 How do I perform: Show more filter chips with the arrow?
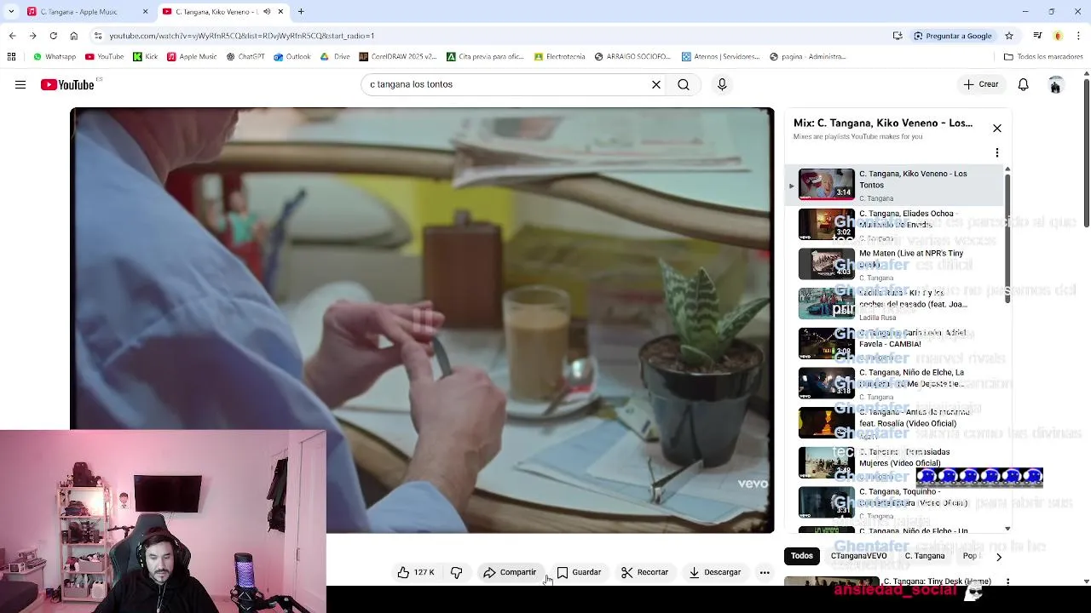pyautogui.click(x=999, y=557)
